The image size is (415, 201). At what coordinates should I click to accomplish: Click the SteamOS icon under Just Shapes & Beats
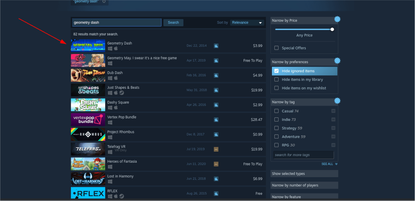(x=122, y=93)
